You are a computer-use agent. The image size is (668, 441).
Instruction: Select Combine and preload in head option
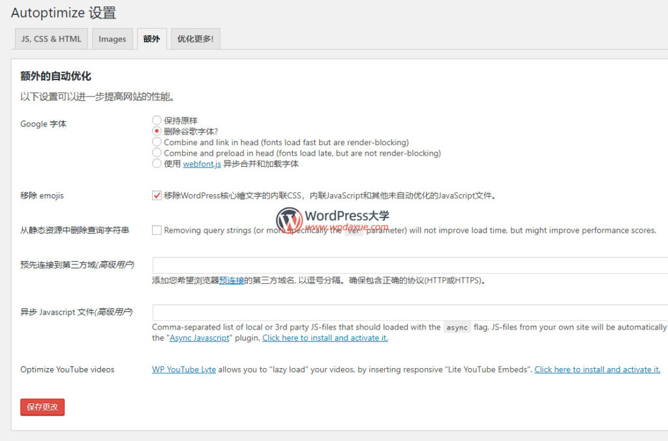pos(157,152)
